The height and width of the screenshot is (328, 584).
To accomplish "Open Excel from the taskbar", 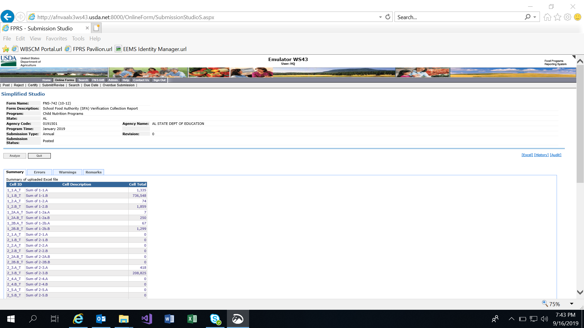I will pos(192,319).
